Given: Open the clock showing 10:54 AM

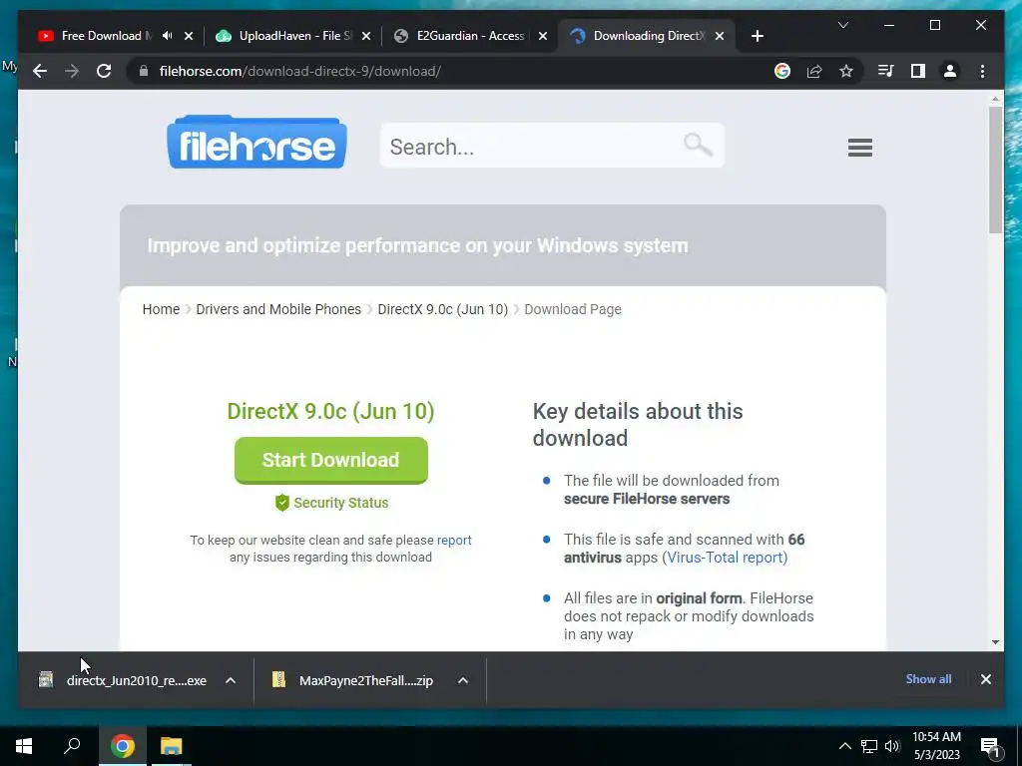Looking at the screenshot, I should click(936, 746).
